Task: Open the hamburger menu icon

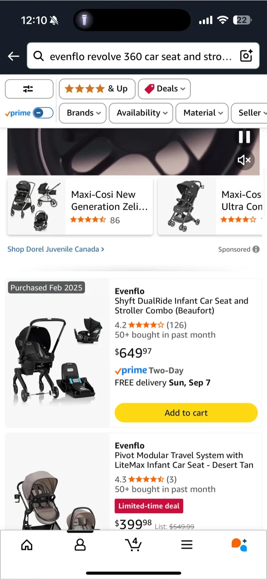Action: (x=187, y=545)
